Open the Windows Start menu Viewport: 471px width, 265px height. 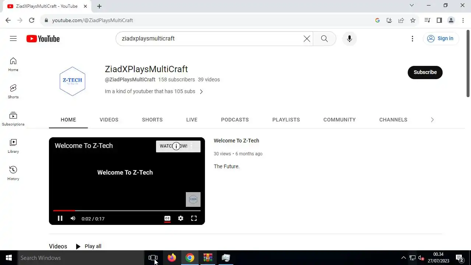(9, 258)
